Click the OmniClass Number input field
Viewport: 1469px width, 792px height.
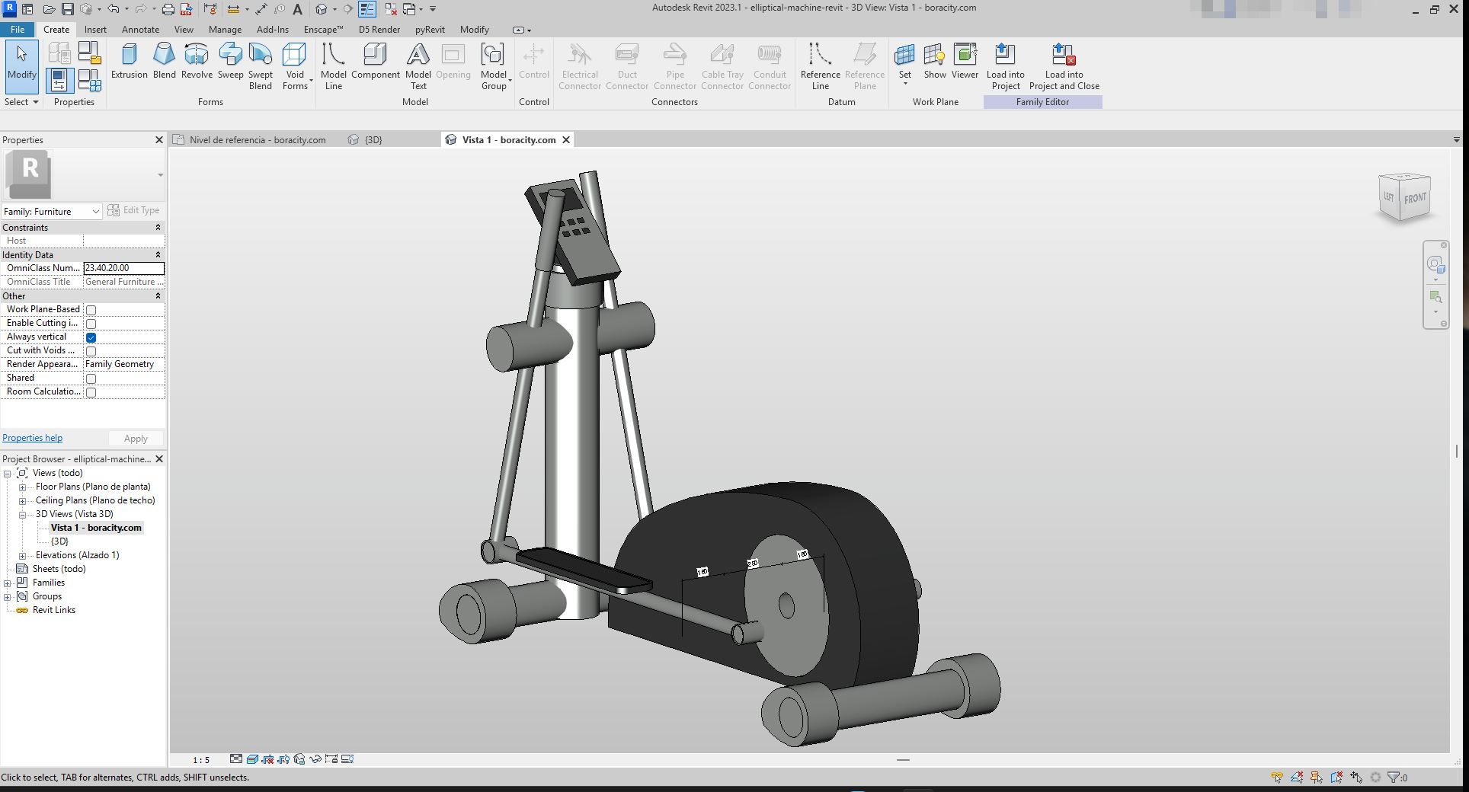123,268
